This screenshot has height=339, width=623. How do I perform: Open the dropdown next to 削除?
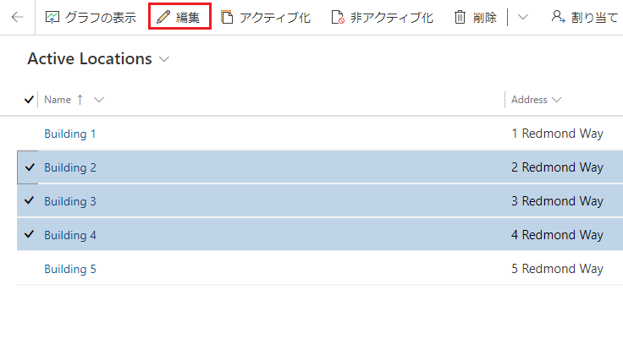click(x=522, y=17)
